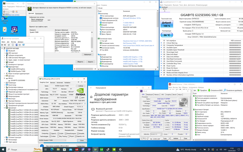Toggle the DirectCompute checkbox in GPU-Z
This screenshot has height=152, width=243.
[x=65, y=133]
